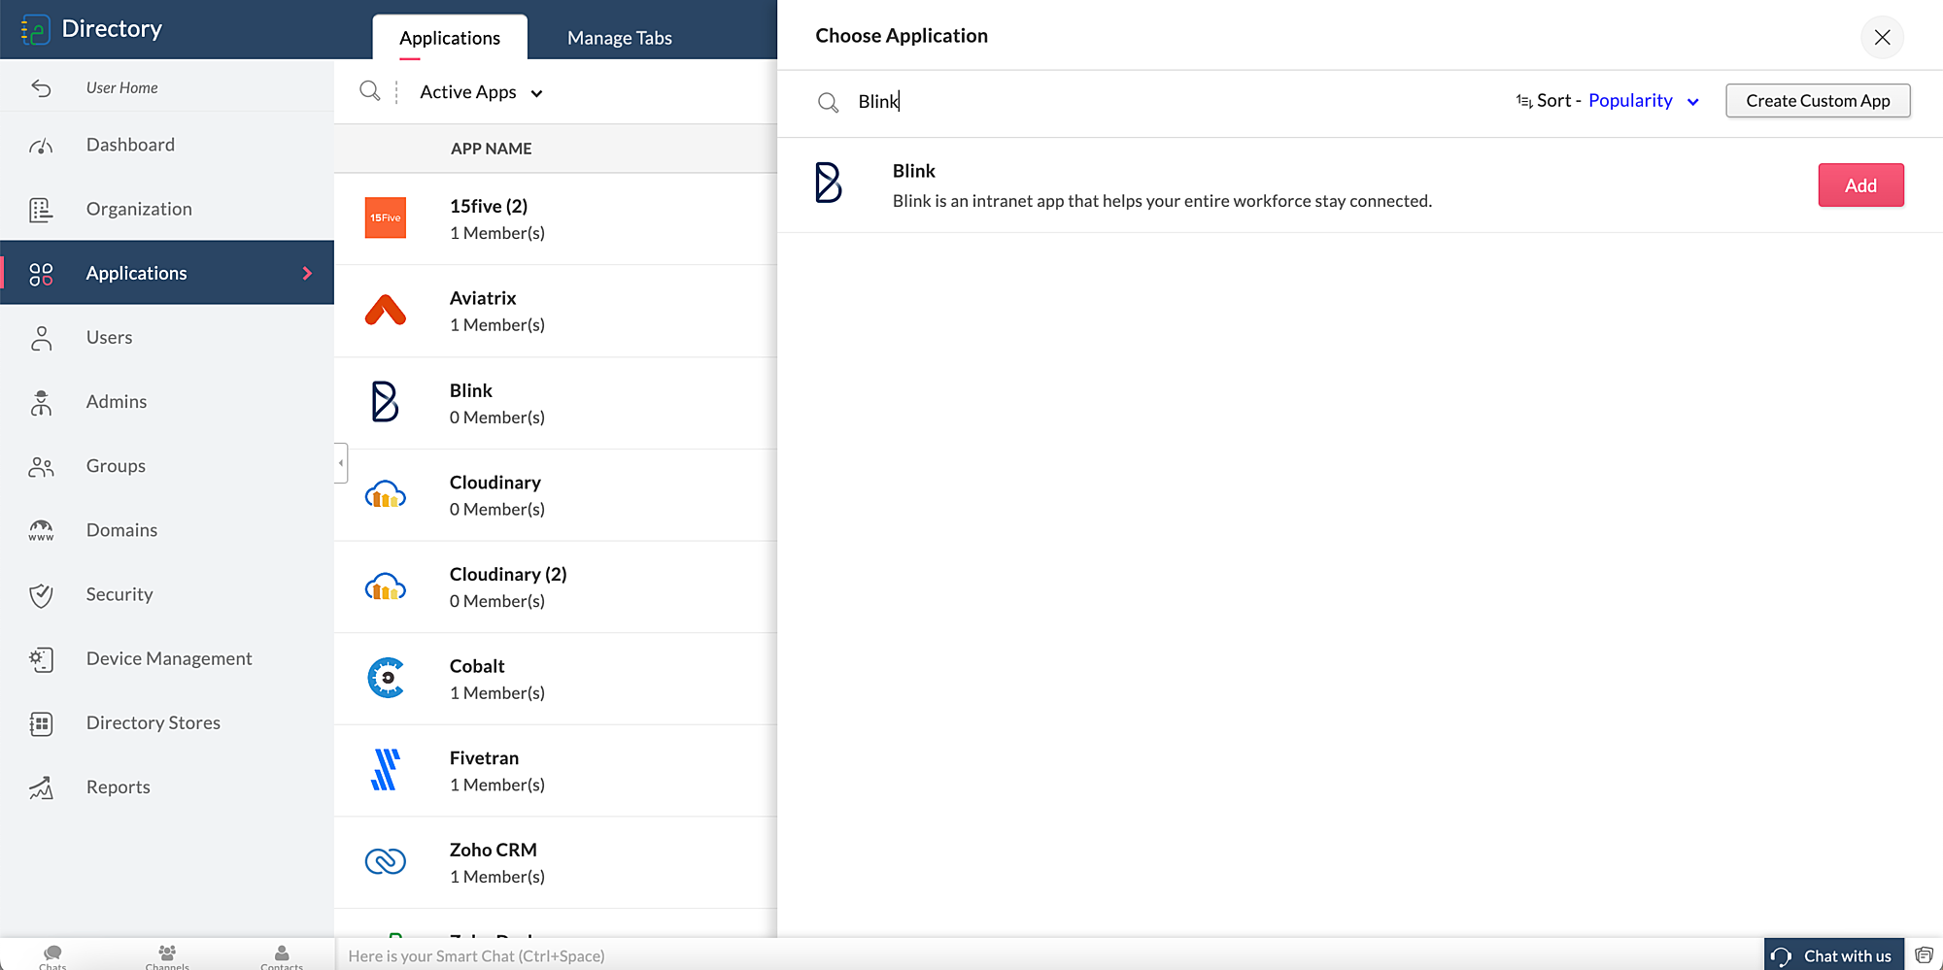This screenshot has width=1943, height=970.
Task: Click the APP NAME column header
Action: pos(491,149)
